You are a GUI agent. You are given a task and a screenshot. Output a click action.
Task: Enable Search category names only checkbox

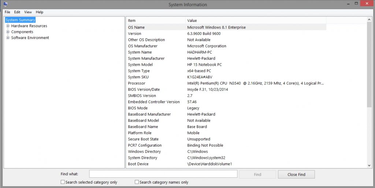[137, 182]
